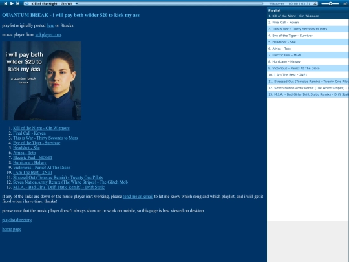Select track 13 M.I.A. Bad Girls in Playlist panel
The width and height of the screenshot is (349, 262).
(x=308, y=94)
